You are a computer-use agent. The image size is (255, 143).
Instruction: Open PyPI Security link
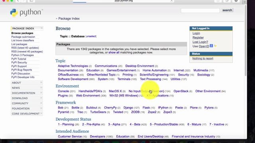(19, 62)
